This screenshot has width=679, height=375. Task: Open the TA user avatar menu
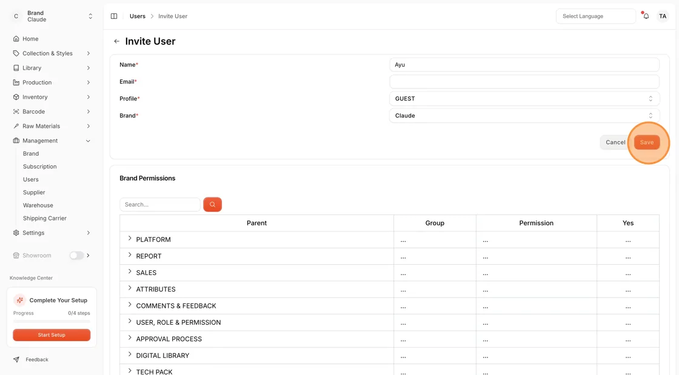click(663, 16)
